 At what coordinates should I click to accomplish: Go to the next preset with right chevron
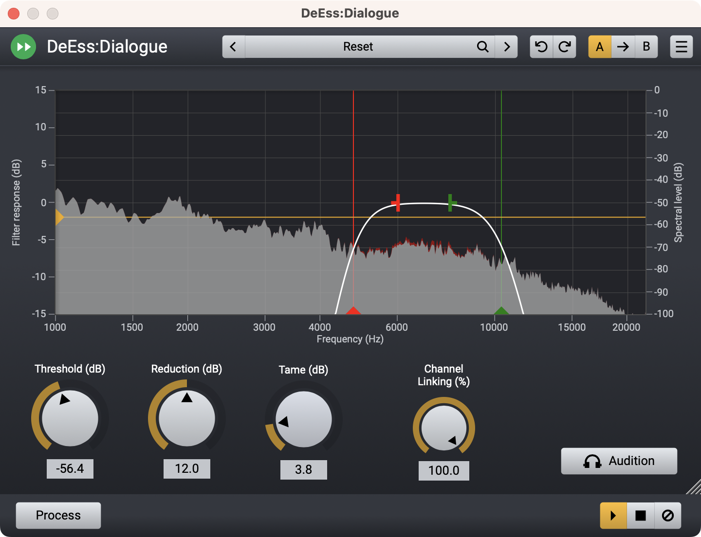coord(507,47)
